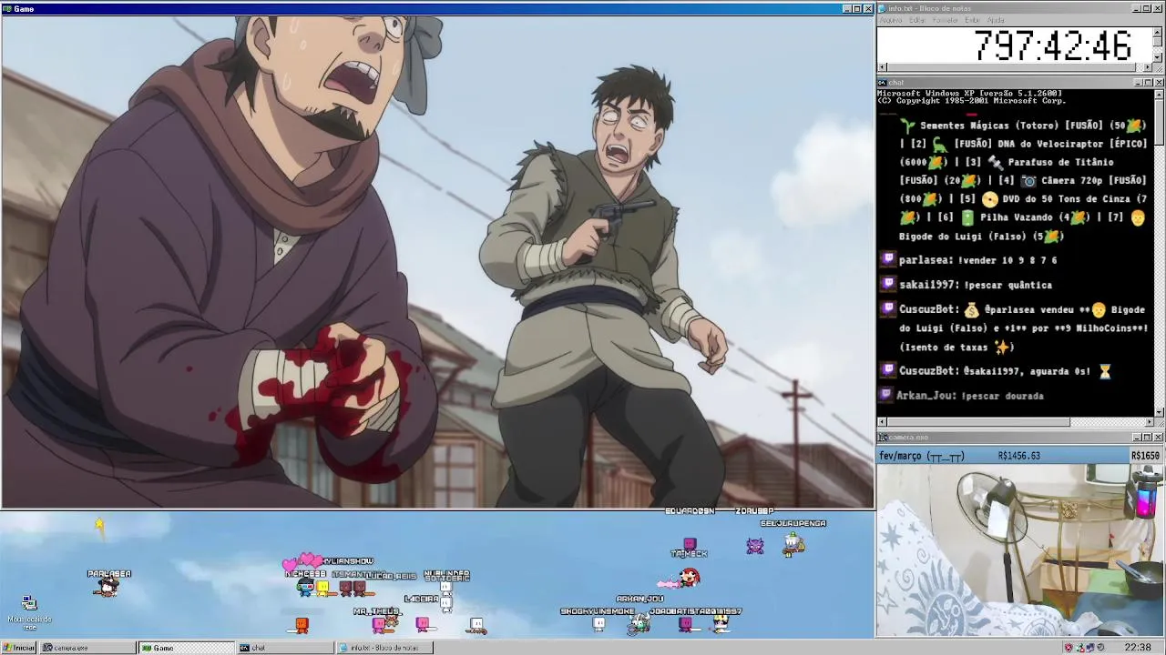Click the chat vertical scrollbar thumb
The height and width of the screenshot is (655, 1166).
pyautogui.click(x=1159, y=121)
